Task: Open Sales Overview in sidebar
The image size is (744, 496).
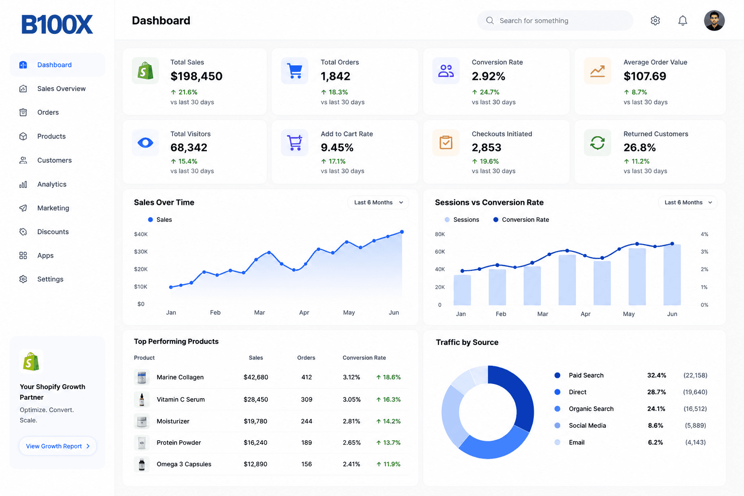Action: 57,89
